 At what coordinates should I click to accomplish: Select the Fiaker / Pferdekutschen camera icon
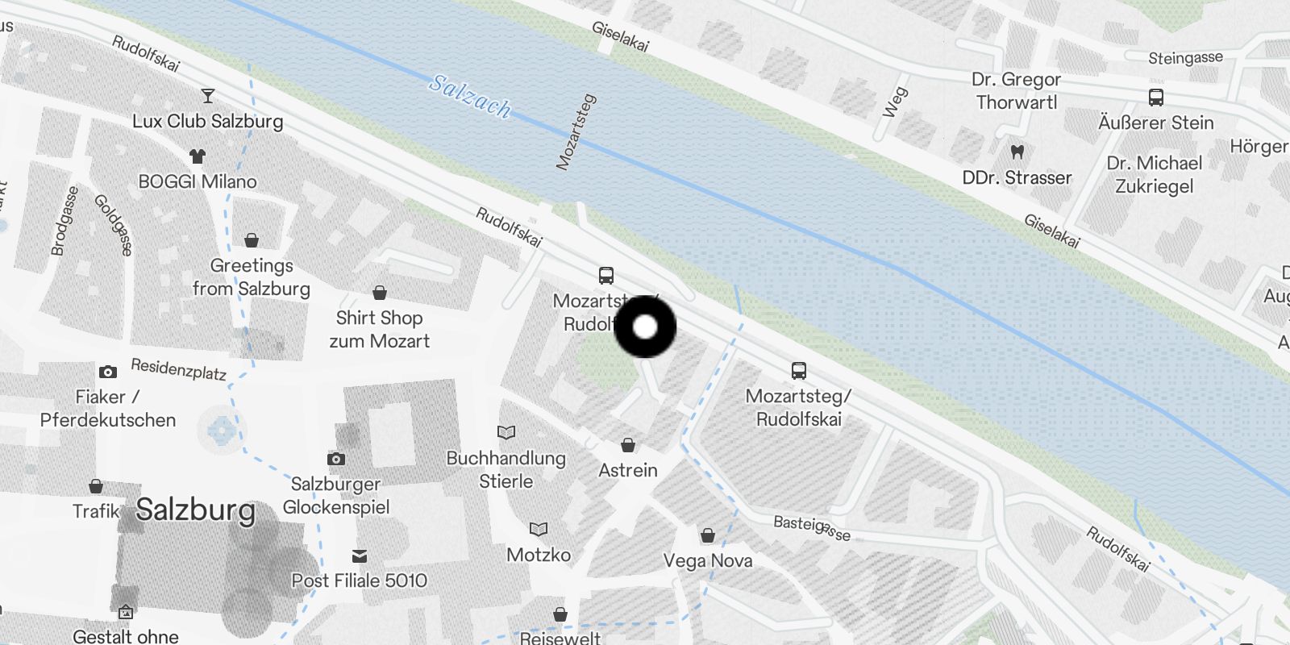[108, 372]
